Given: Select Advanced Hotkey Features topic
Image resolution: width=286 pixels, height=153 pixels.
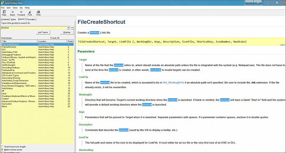Looking at the screenshot, I should 37,101.
